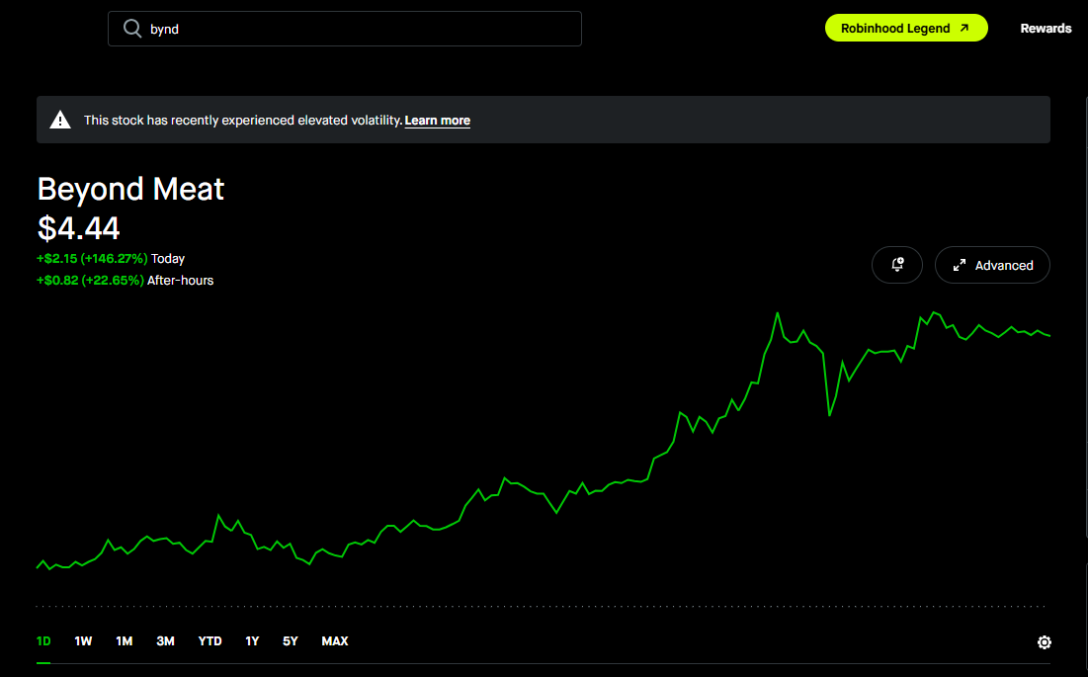Click the search magnifier icon
Image resolution: width=1088 pixels, height=677 pixels.
click(131, 29)
